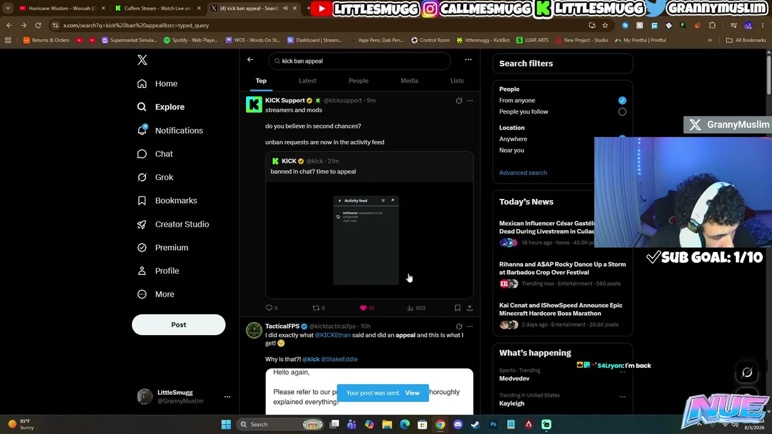This screenshot has width=772, height=434.
Task: Click the Post button
Action: click(x=179, y=325)
